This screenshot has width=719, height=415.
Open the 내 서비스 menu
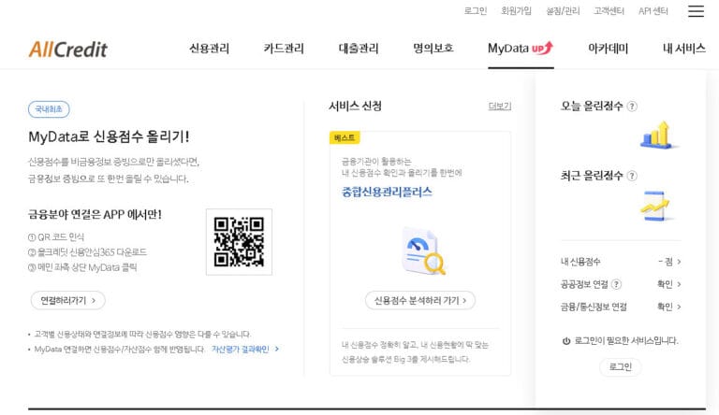(684, 48)
